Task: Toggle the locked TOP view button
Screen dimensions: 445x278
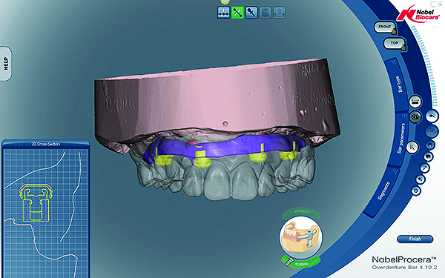Action: pos(395,44)
